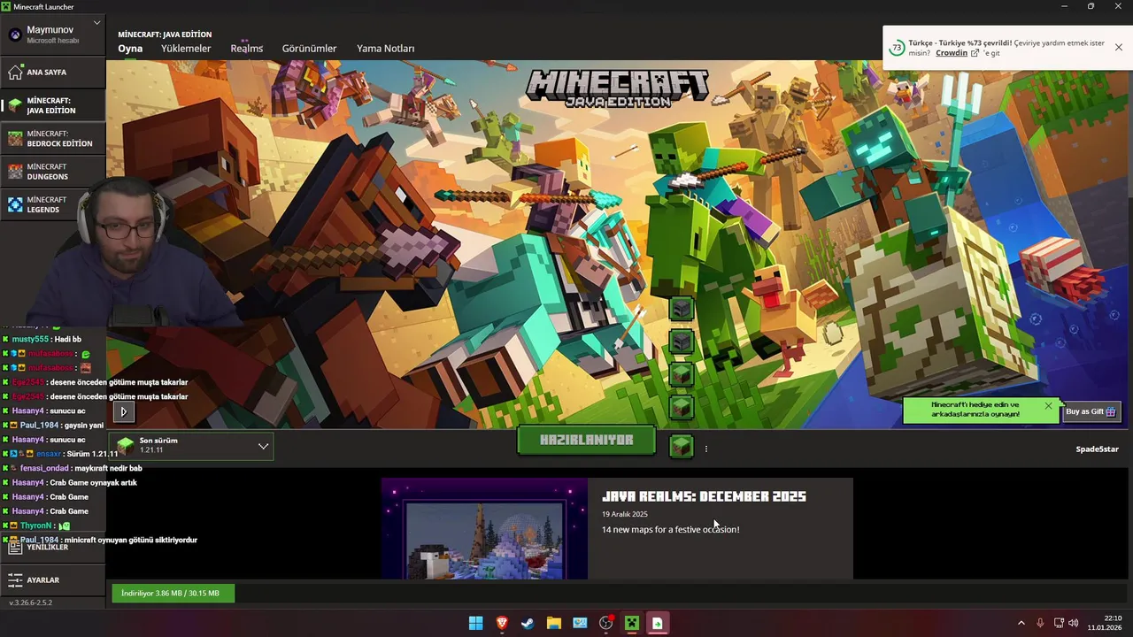Select the Java Edition grass block icon

click(x=15, y=105)
